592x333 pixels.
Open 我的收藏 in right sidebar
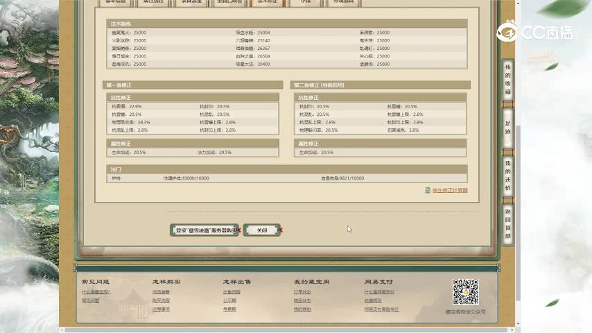[507, 80]
